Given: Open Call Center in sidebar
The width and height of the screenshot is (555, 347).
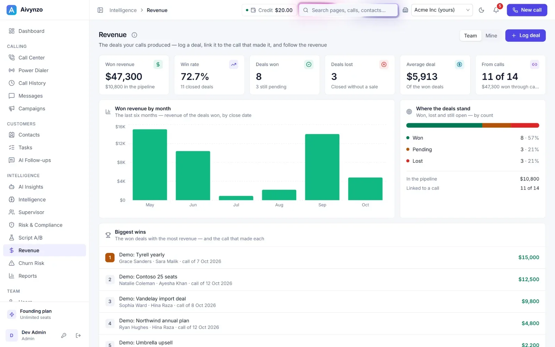Looking at the screenshot, I should click(44, 58).
